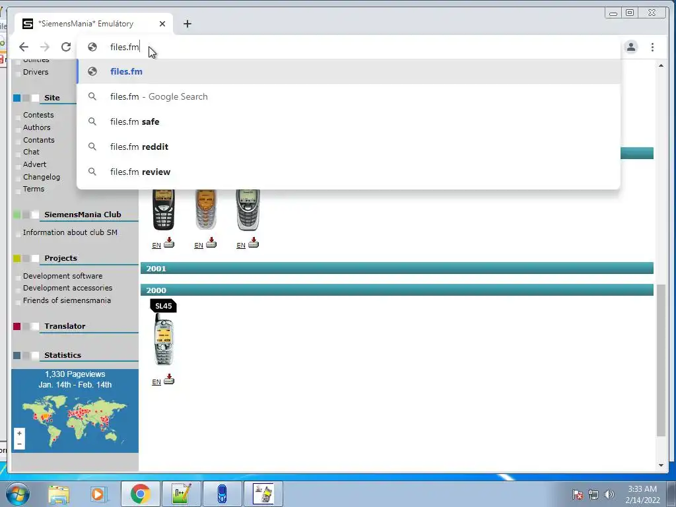
Task: Choose the 'files.fm - Google Search' suggestion
Action: tap(349, 96)
